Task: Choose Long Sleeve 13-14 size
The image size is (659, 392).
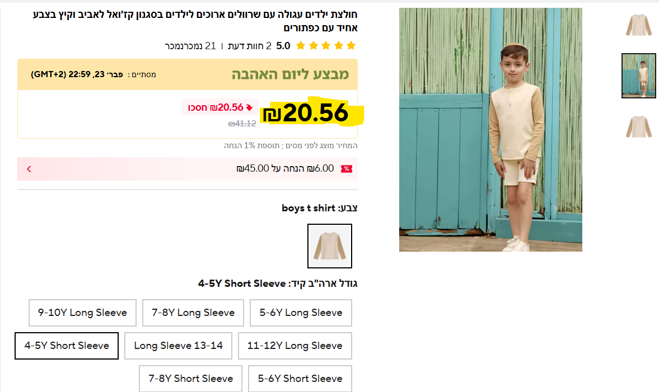Action: tap(178, 346)
